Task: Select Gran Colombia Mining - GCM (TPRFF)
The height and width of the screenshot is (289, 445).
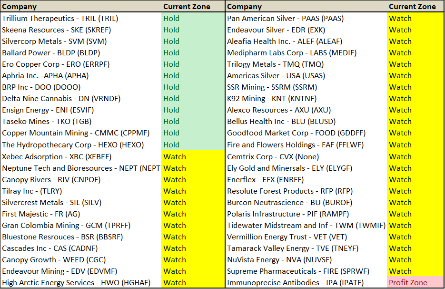Action: click(81, 226)
